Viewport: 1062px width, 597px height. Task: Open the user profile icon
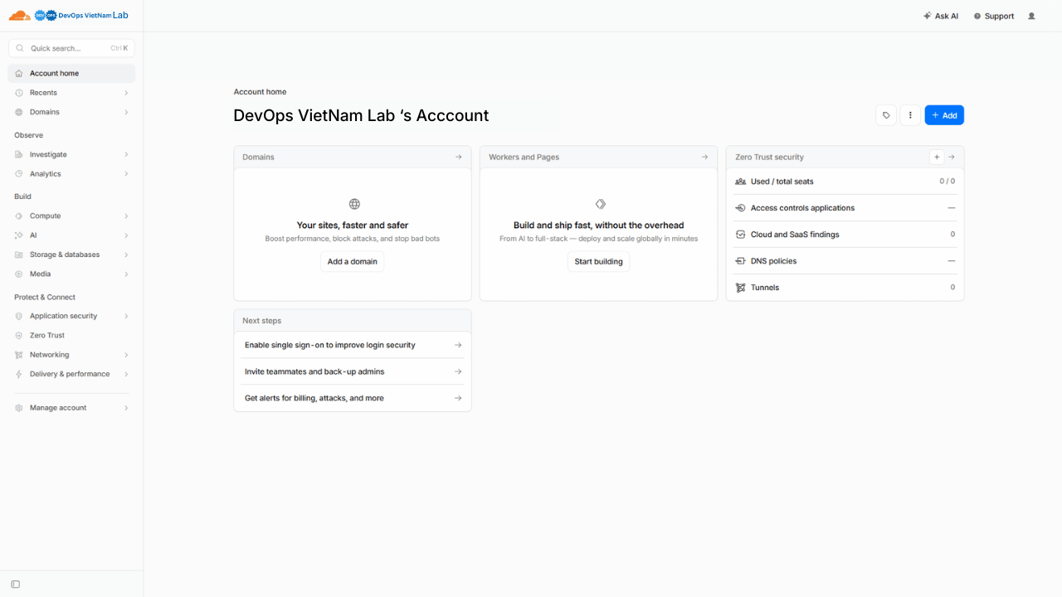1031,16
